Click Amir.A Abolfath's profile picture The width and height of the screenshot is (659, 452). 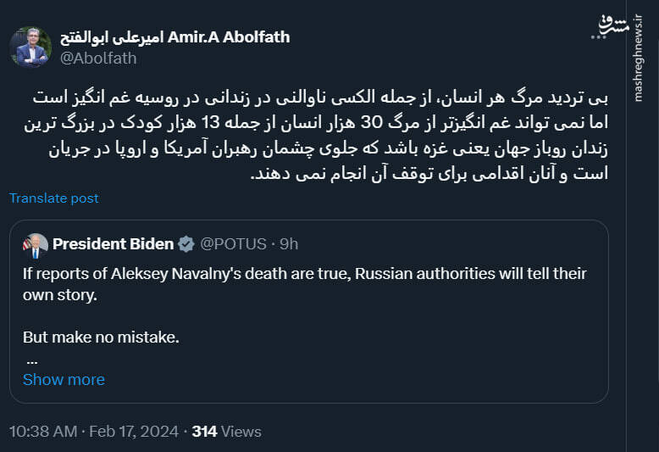(x=31, y=47)
